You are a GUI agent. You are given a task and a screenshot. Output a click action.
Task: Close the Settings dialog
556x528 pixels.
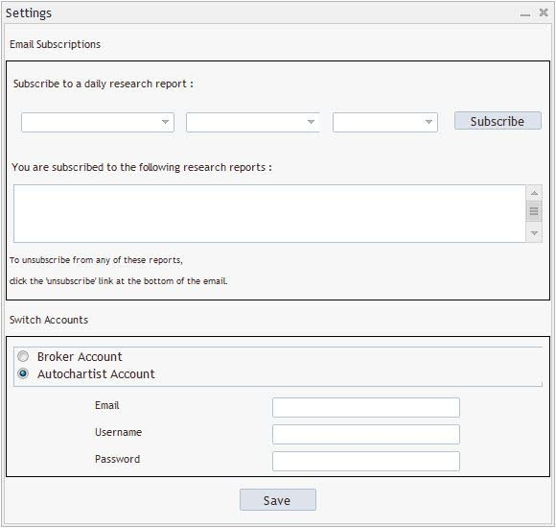point(544,12)
